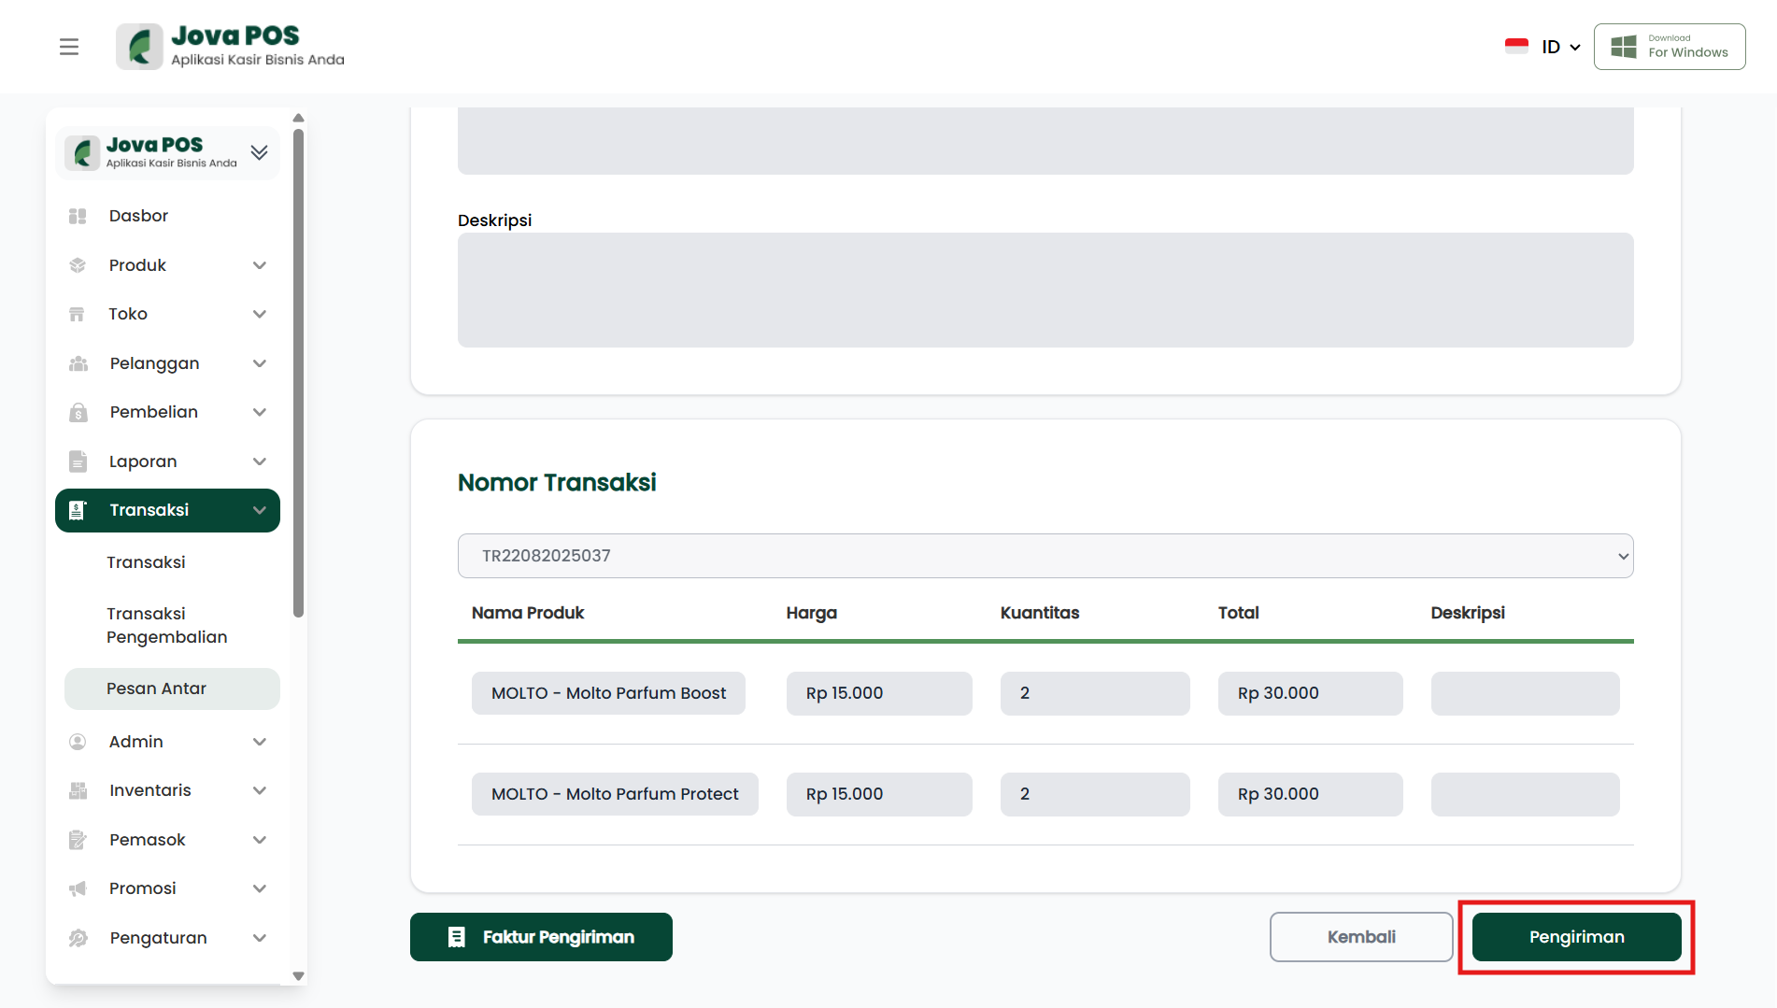Image resolution: width=1777 pixels, height=1008 pixels.
Task: Click the Toko store icon
Action: point(78,314)
